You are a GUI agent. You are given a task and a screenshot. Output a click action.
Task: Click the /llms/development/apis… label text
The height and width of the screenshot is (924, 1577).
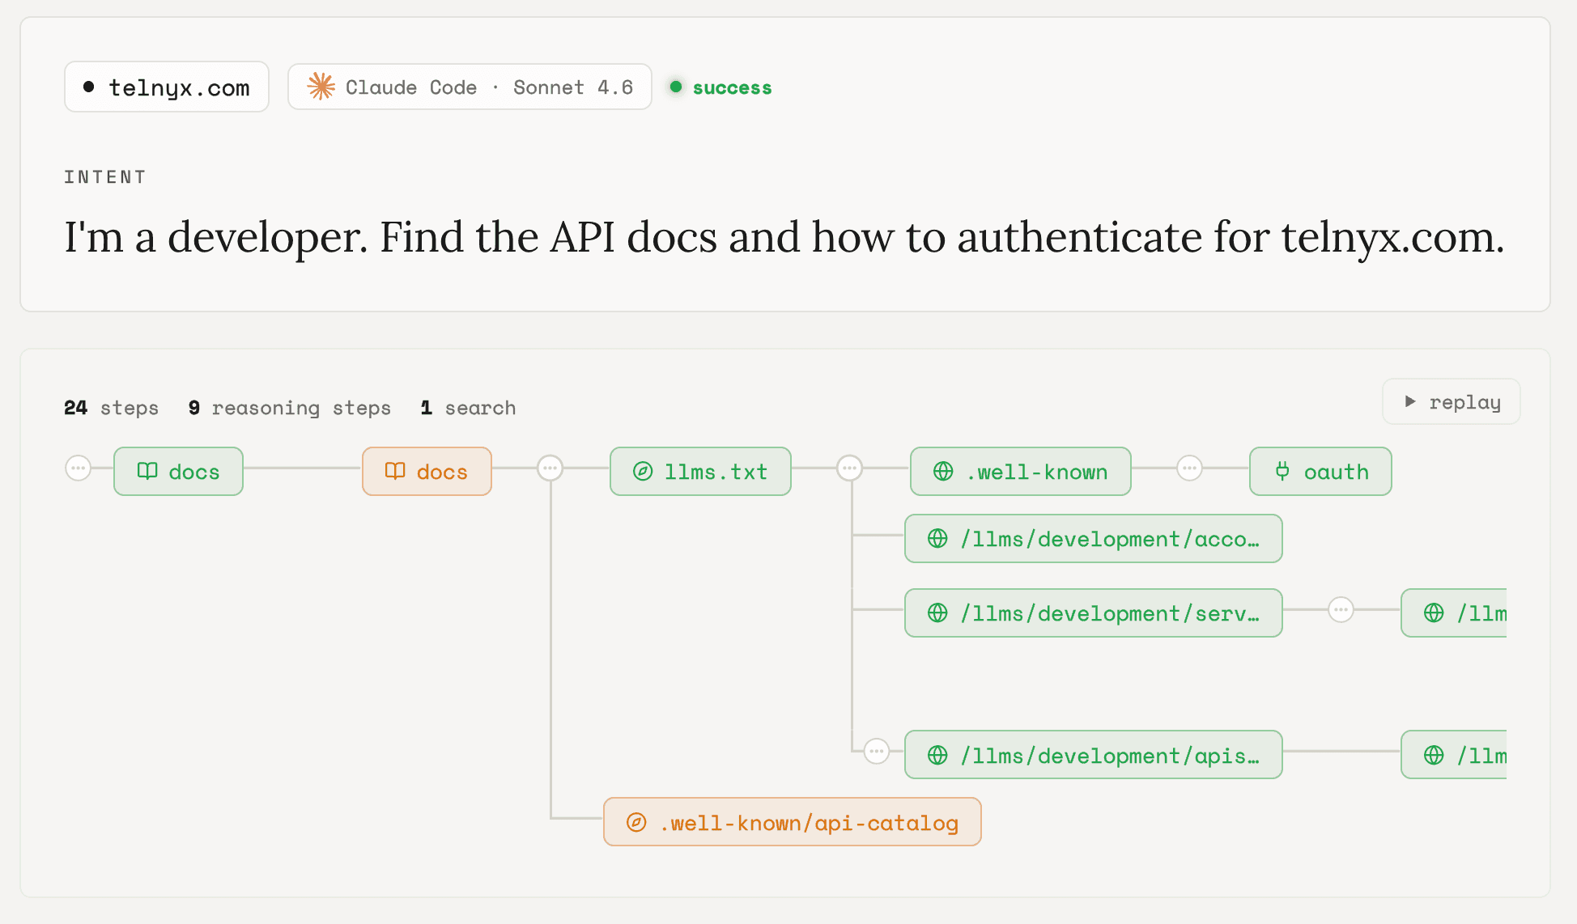point(1110,756)
